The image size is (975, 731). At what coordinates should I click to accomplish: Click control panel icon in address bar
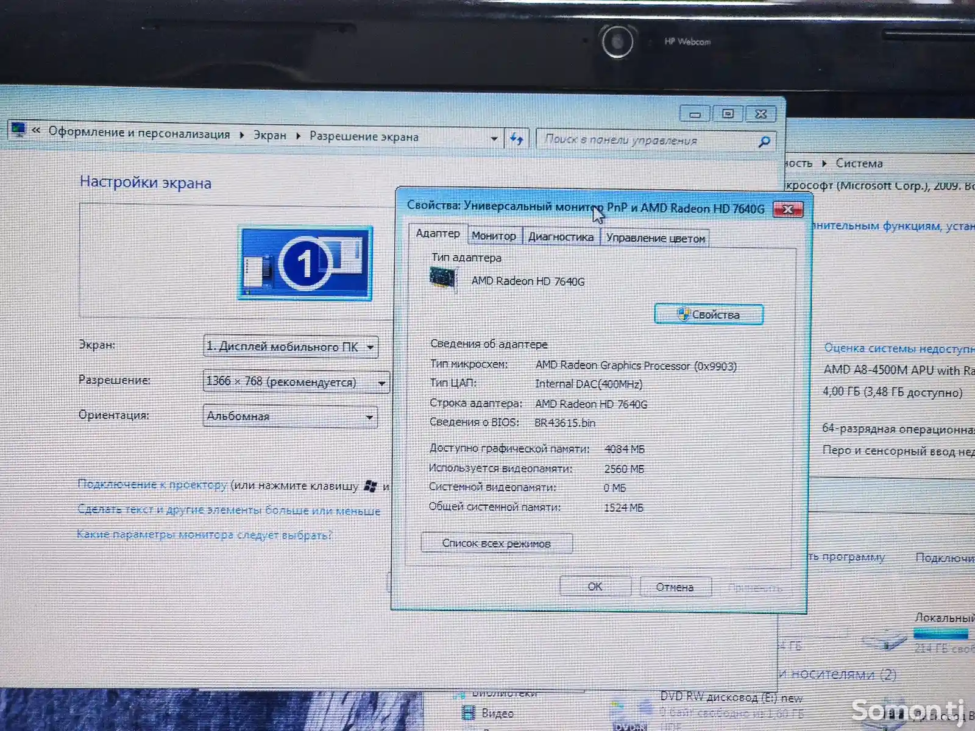pos(19,129)
